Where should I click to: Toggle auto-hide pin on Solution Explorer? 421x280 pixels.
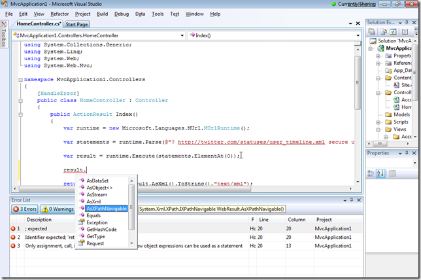(407, 23)
